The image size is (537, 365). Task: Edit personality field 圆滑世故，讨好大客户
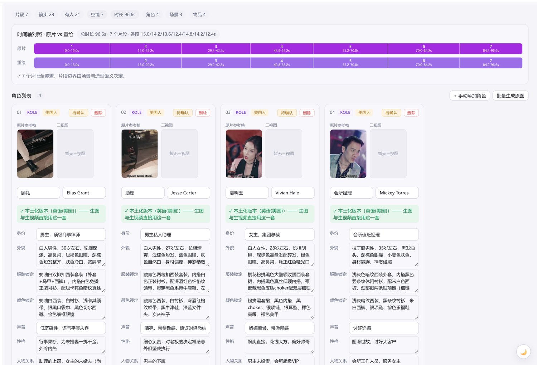click(x=384, y=345)
